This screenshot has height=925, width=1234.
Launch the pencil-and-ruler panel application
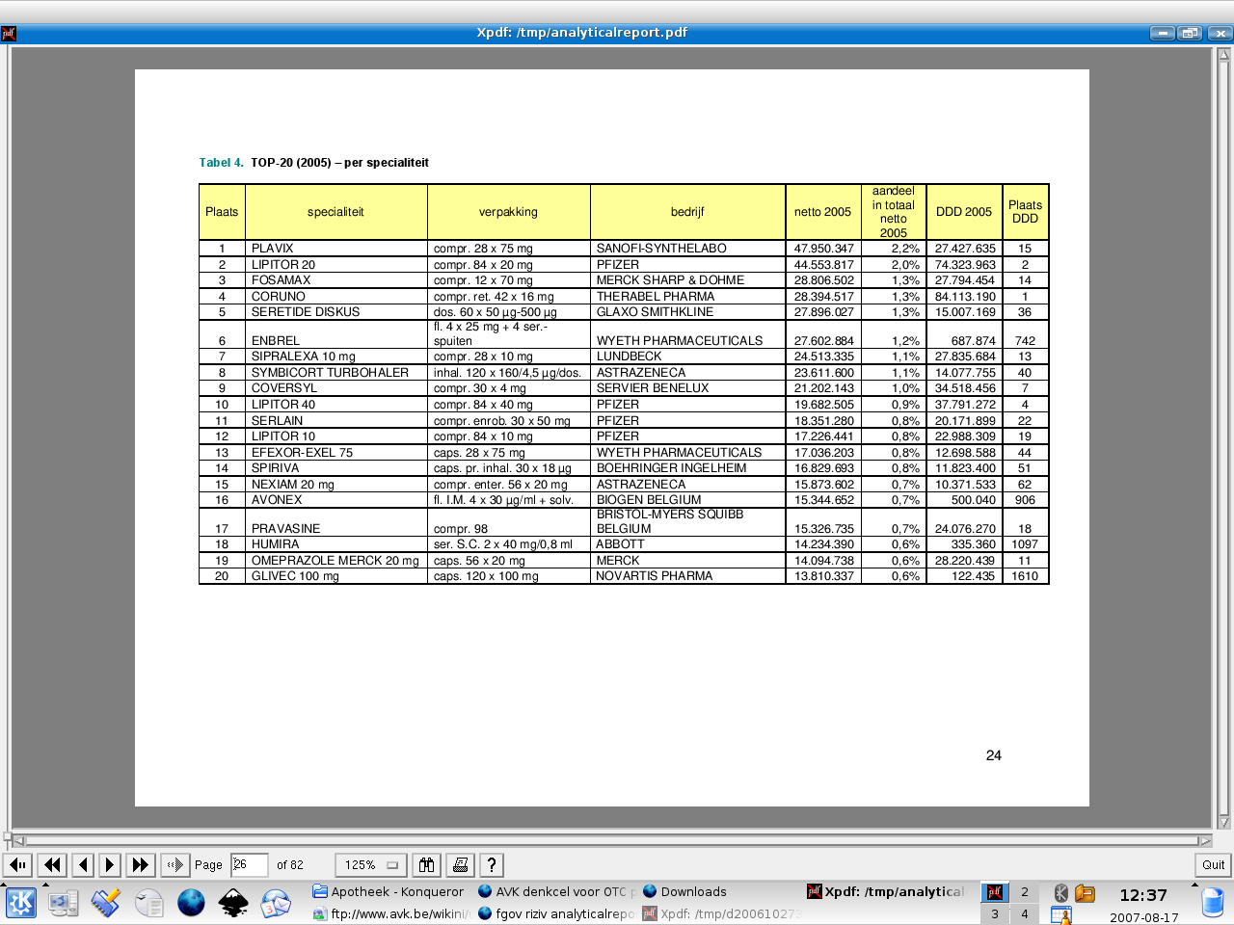106,903
